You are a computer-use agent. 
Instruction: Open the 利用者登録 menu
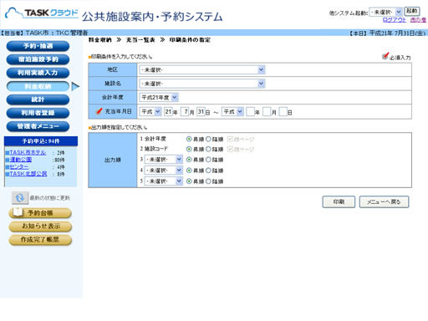coord(38,113)
